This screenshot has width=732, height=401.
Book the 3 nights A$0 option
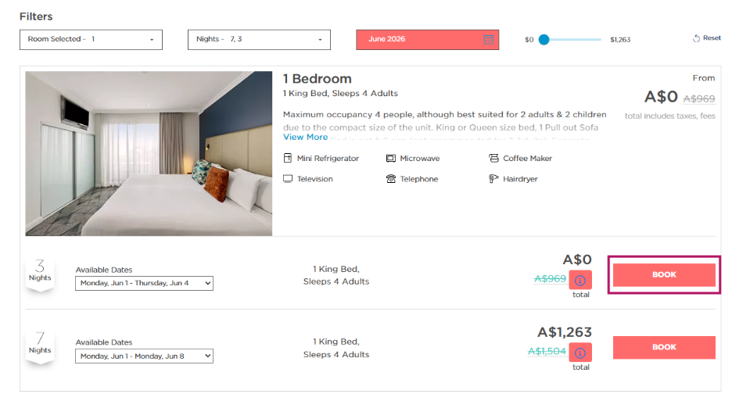tap(664, 275)
